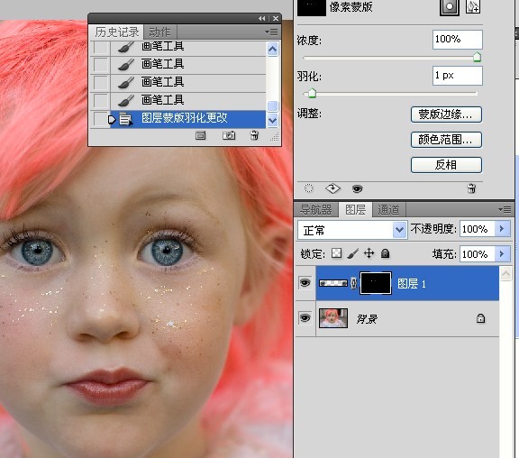Collapse the History panel with double-arrow icon
Screen dimensions: 519x458
[x=261, y=19]
